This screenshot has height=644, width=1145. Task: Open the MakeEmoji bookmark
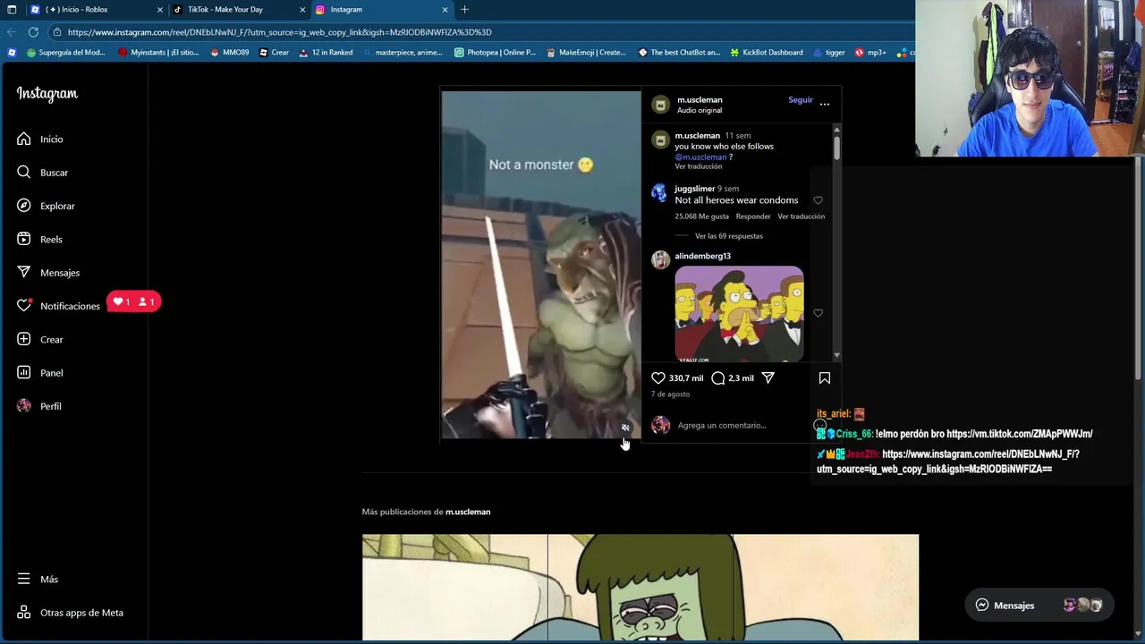pos(585,53)
